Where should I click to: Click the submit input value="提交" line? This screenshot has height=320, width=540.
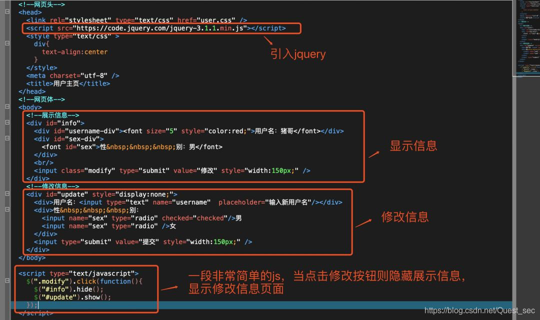point(143,242)
